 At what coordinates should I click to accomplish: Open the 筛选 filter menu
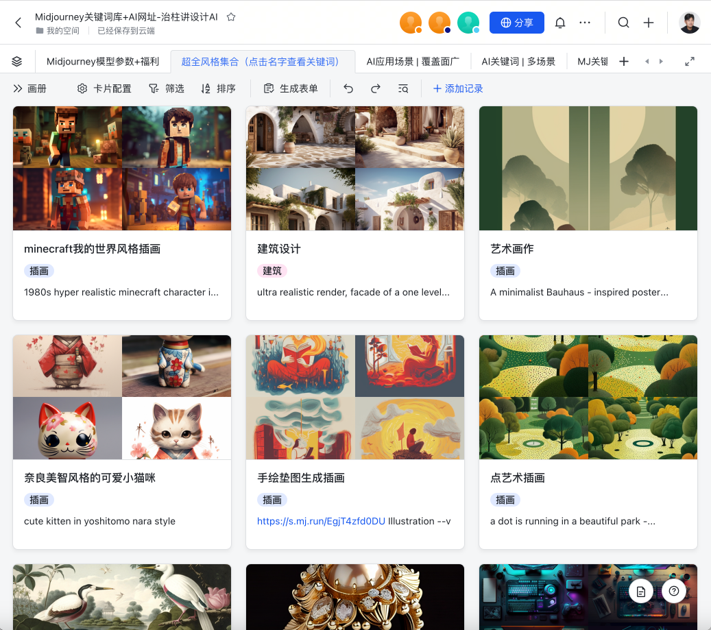pyautogui.click(x=167, y=88)
